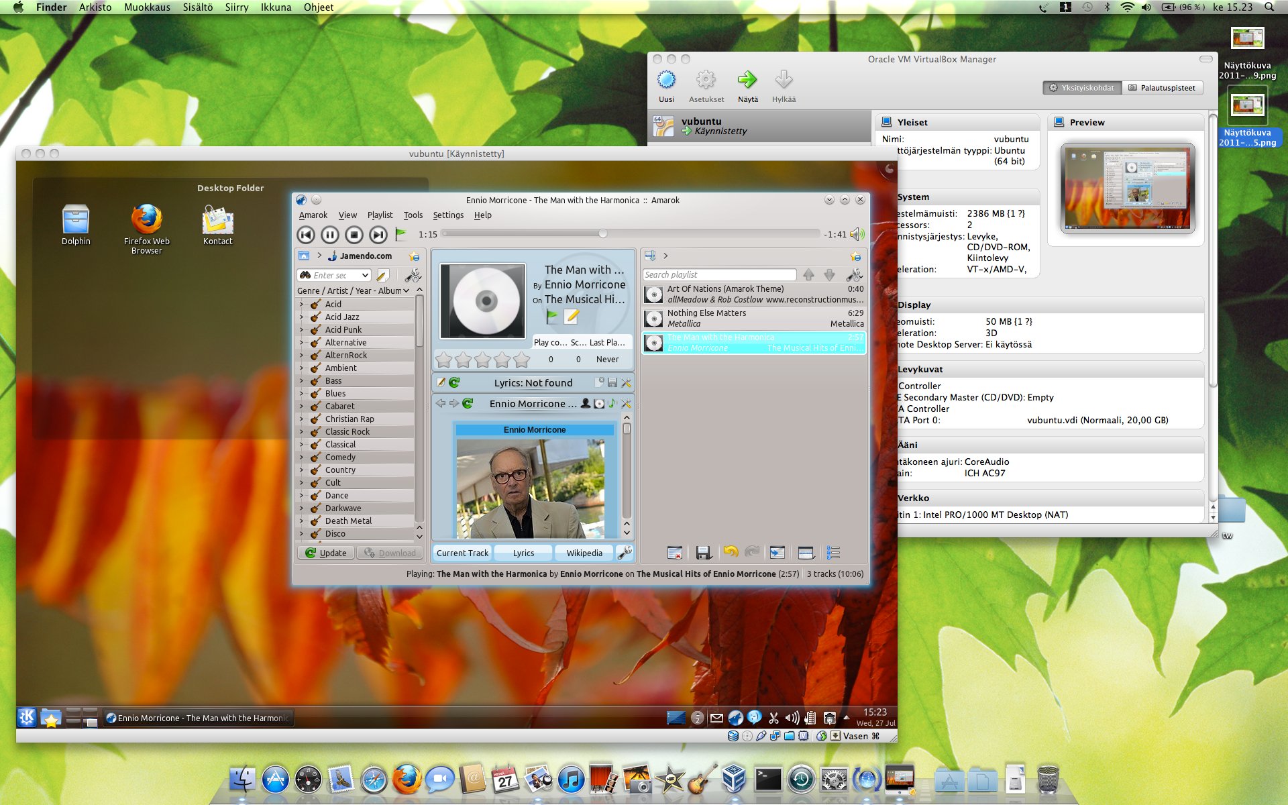Expand Death Metal genre row
Image resolution: width=1288 pixels, height=805 pixels.
[301, 521]
